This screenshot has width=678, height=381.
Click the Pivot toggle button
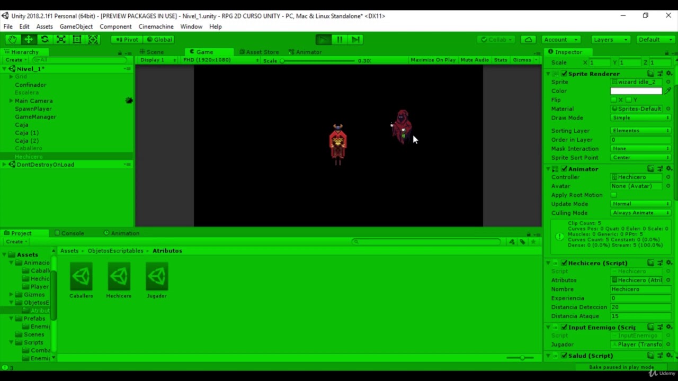click(127, 39)
